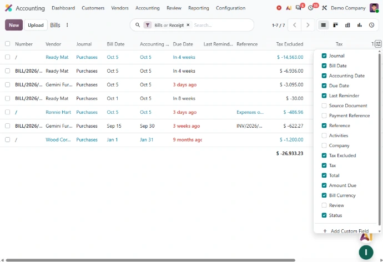383x262 pixels.
Task: Open the Review menu
Action: click(174, 8)
